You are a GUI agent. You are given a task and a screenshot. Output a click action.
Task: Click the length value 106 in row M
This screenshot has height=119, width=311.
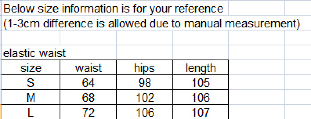coord(200,97)
